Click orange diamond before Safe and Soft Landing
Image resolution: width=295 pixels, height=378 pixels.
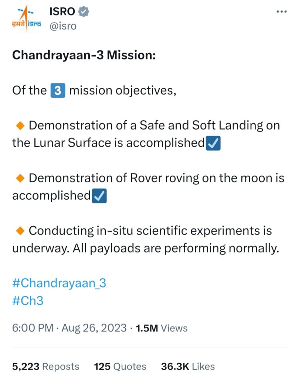point(20,126)
